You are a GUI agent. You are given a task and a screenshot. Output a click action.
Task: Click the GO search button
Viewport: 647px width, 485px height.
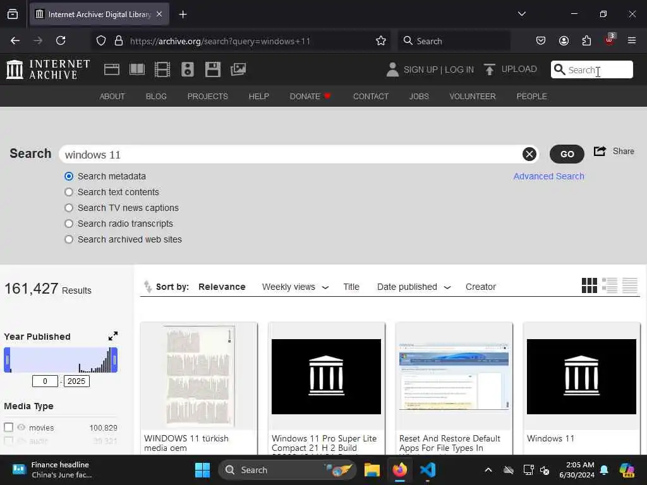[567, 154]
